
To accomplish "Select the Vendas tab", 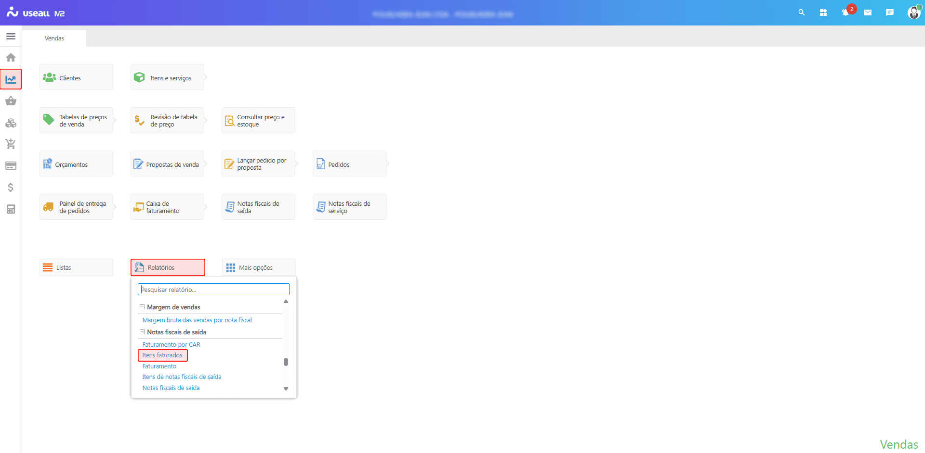I will click(x=54, y=38).
